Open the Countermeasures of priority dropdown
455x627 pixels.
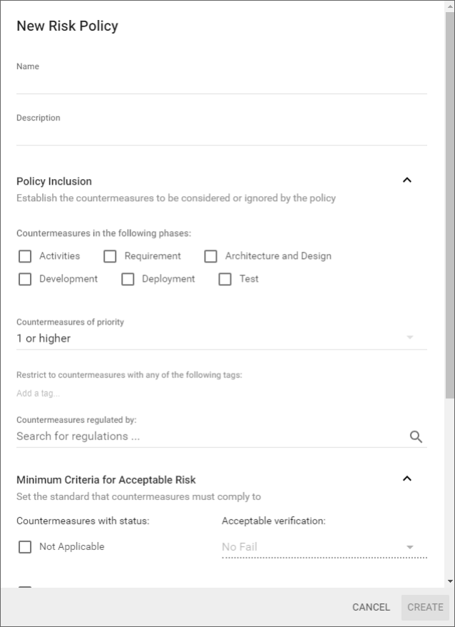coord(221,338)
